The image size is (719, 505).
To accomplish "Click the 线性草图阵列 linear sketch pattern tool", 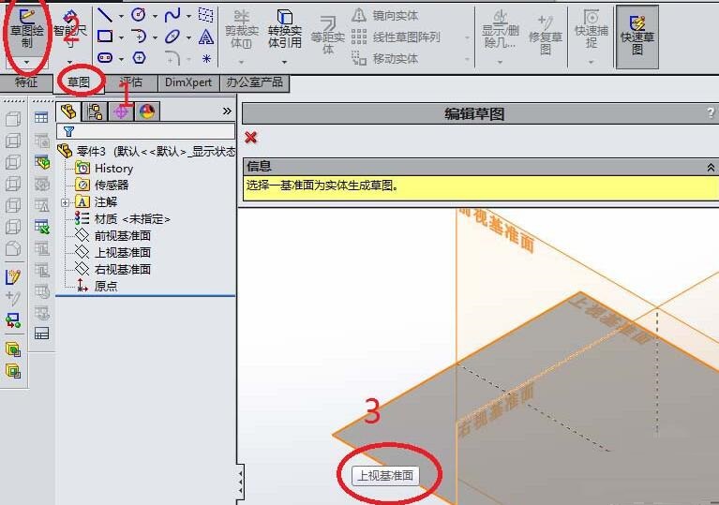I will coord(397,37).
